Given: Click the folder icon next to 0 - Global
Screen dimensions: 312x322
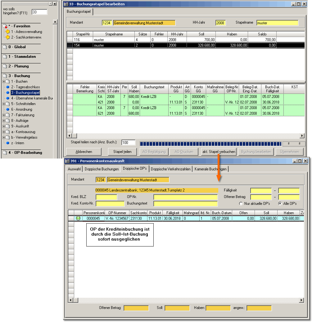Looking at the screenshot, I should (x=5, y=47).
